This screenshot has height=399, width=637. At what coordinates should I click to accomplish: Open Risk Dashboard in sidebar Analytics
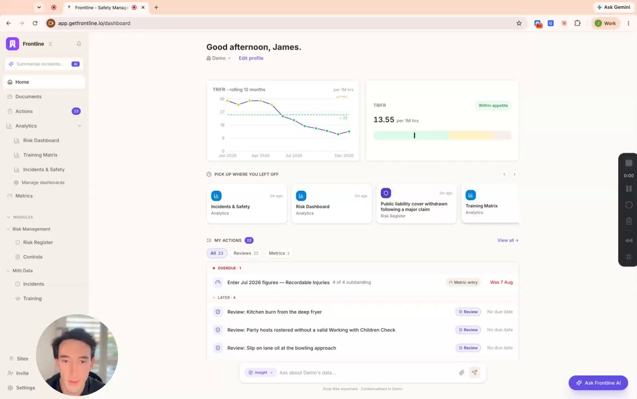tap(41, 140)
